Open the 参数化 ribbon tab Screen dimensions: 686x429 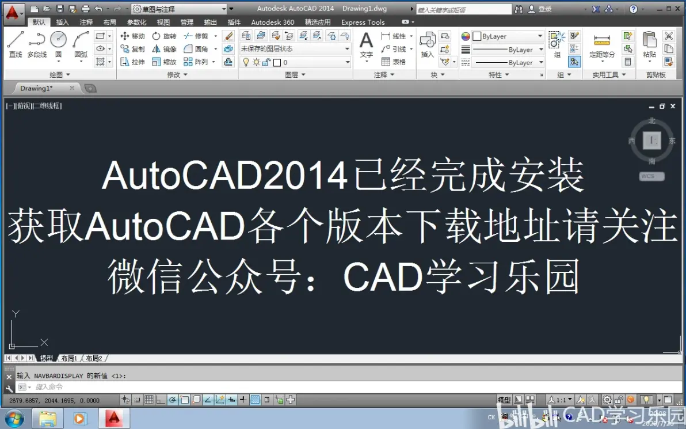(x=136, y=22)
